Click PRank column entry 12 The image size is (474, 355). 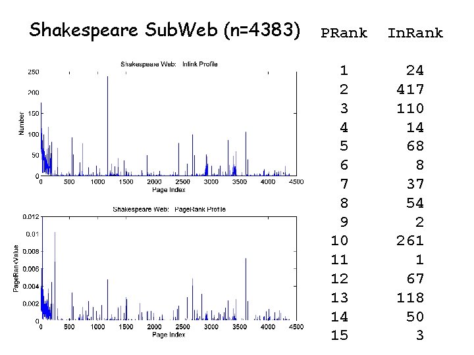(340, 279)
